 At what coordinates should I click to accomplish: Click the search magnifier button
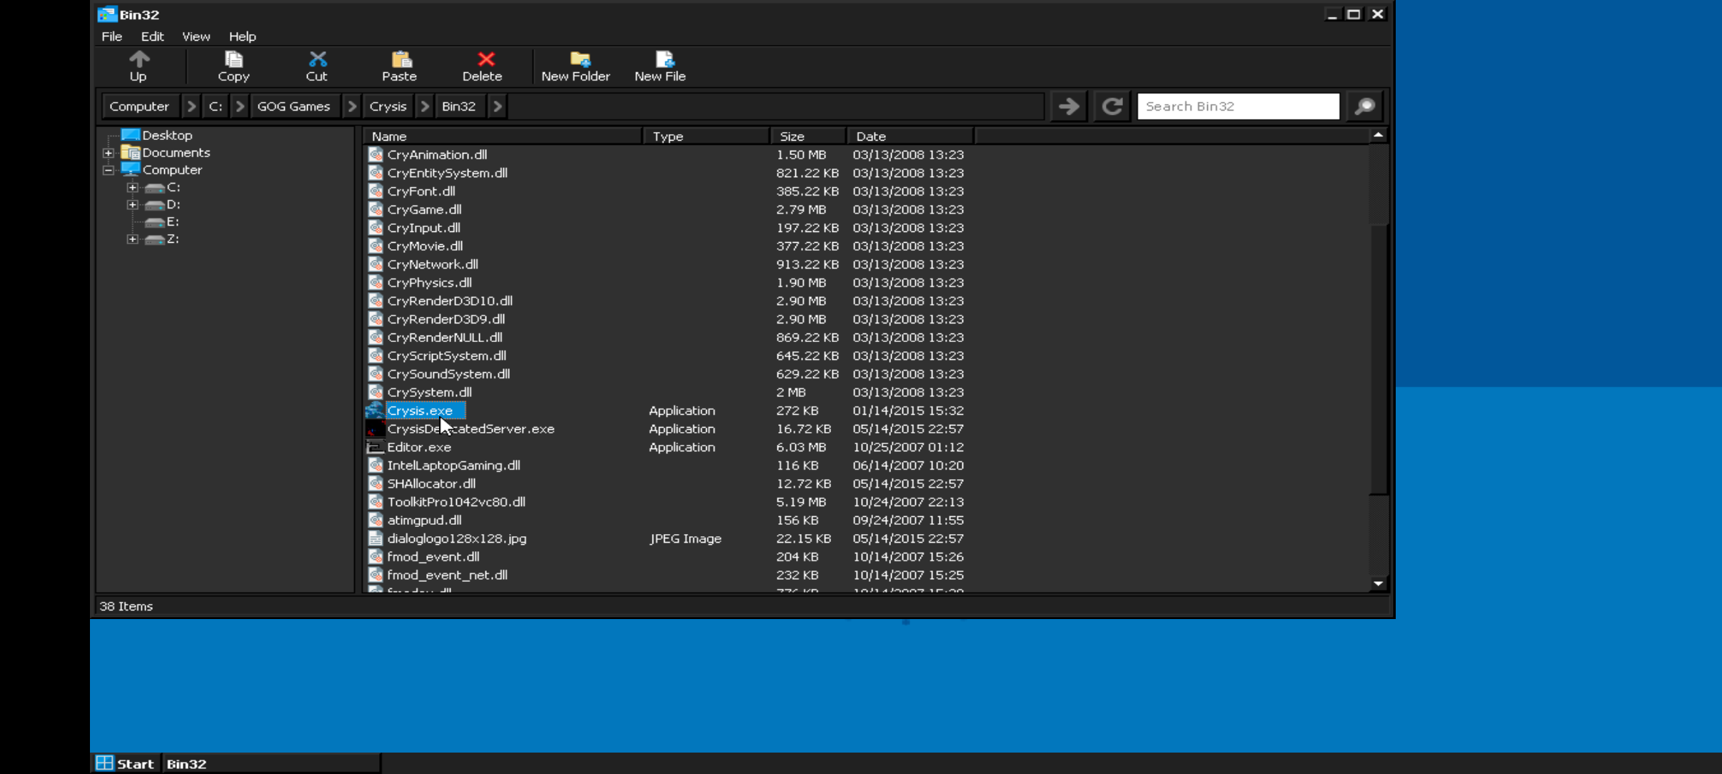pos(1364,106)
